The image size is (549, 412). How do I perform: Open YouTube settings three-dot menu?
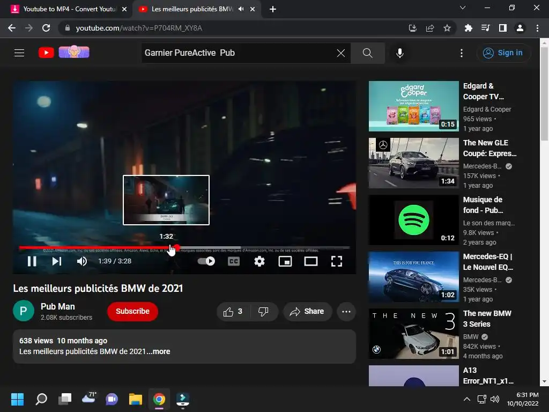click(x=462, y=53)
